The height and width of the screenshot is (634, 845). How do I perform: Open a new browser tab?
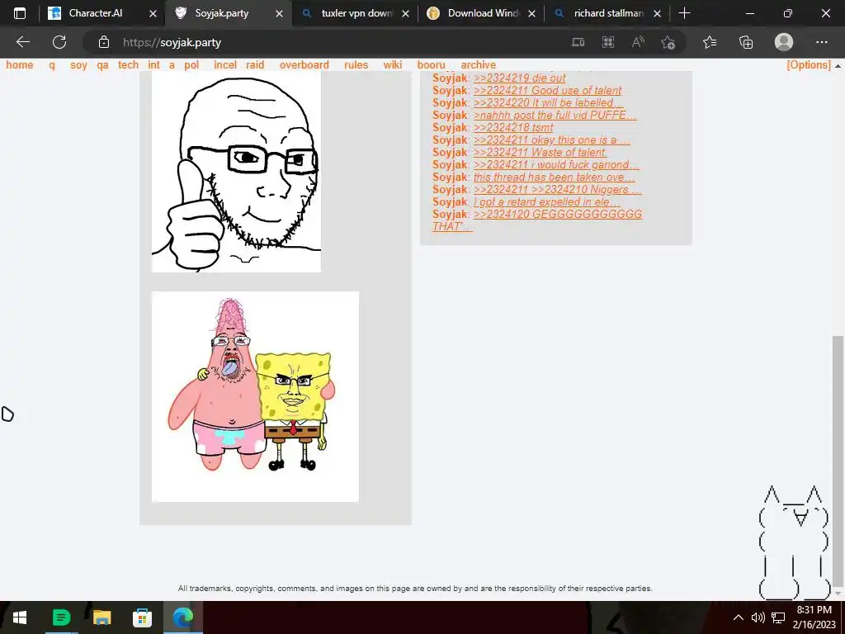[x=684, y=13]
